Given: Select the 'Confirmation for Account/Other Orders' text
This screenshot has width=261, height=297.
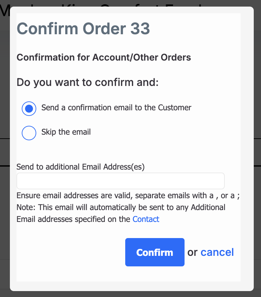Looking at the screenshot, I should click(103, 57).
